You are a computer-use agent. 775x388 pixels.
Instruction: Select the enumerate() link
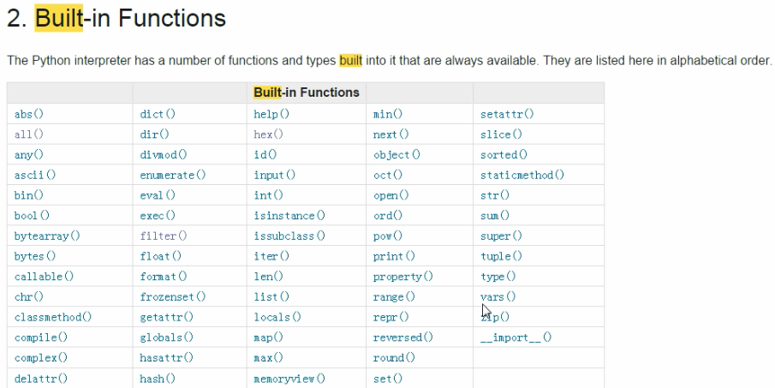coord(173,175)
